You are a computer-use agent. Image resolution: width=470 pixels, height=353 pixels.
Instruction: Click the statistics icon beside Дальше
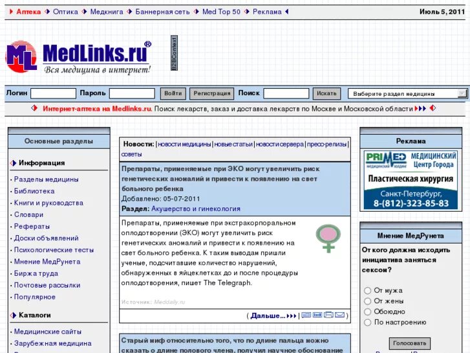pyautogui.click(x=317, y=315)
